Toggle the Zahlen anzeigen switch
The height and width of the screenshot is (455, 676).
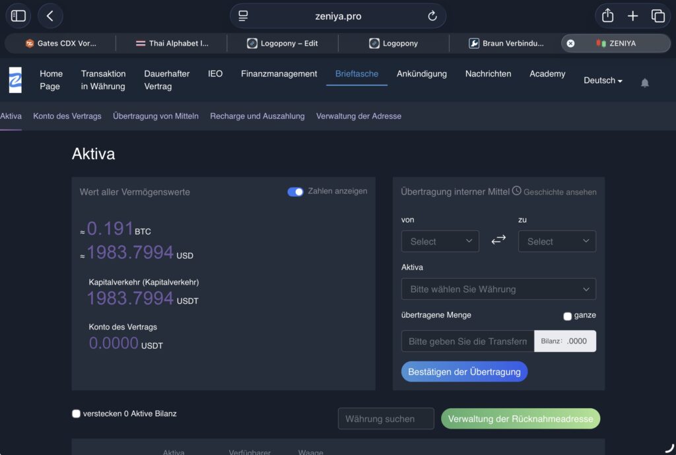click(x=296, y=192)
